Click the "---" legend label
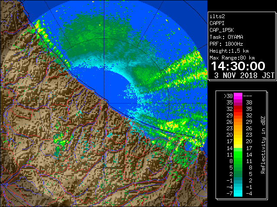Screen dimensions: 277x207 [247, 96]
